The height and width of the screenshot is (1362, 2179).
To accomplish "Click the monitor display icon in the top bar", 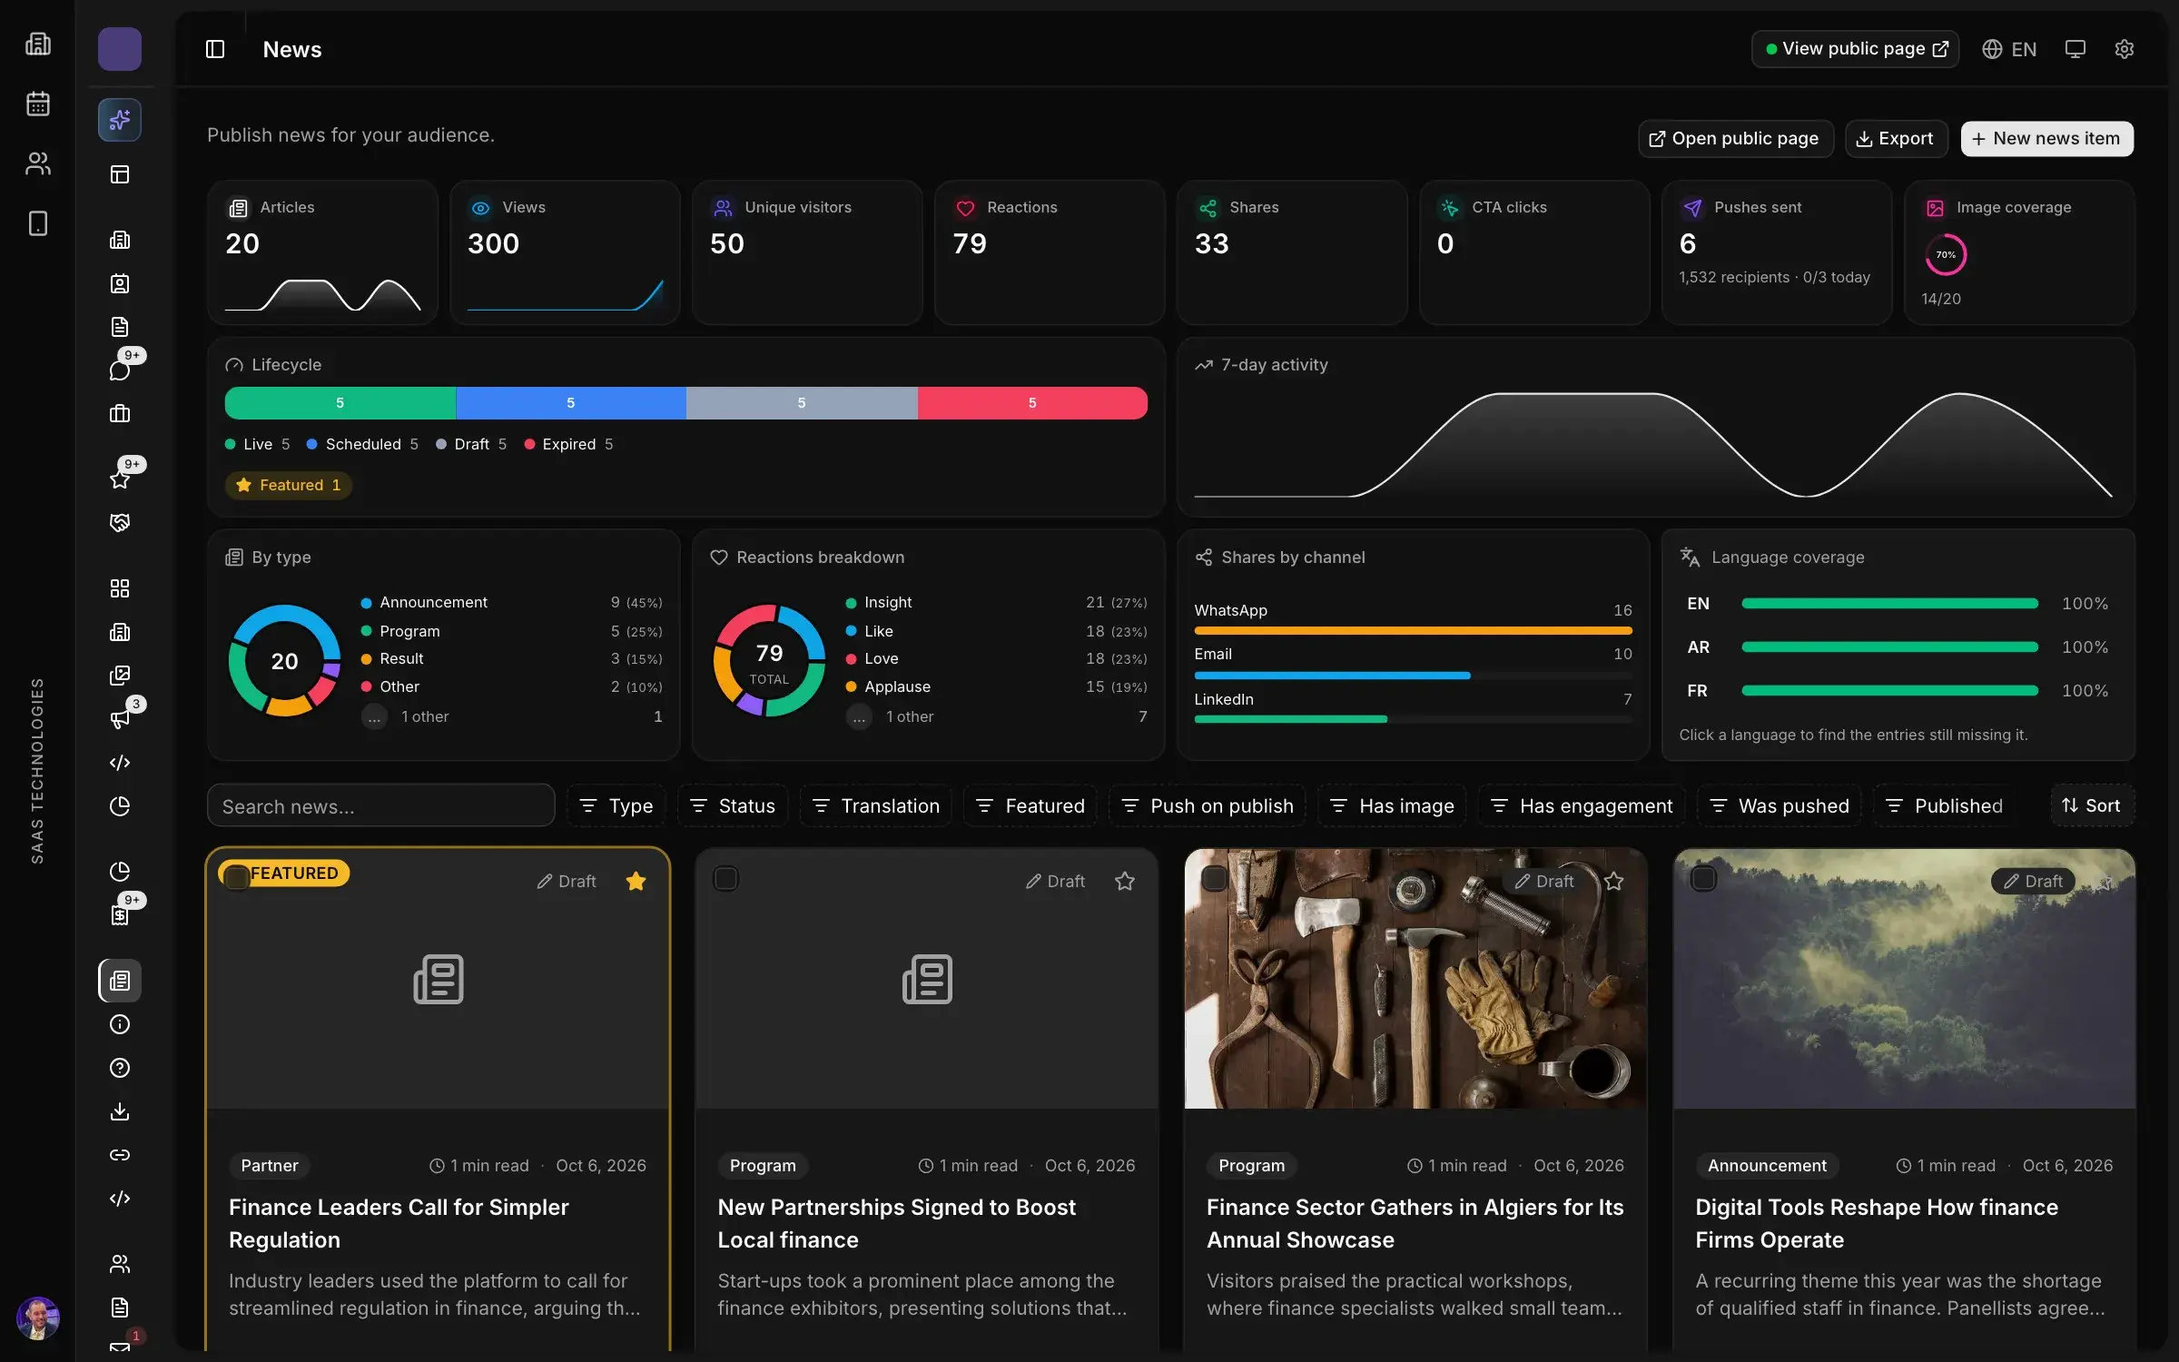I will coord(2075,49).
